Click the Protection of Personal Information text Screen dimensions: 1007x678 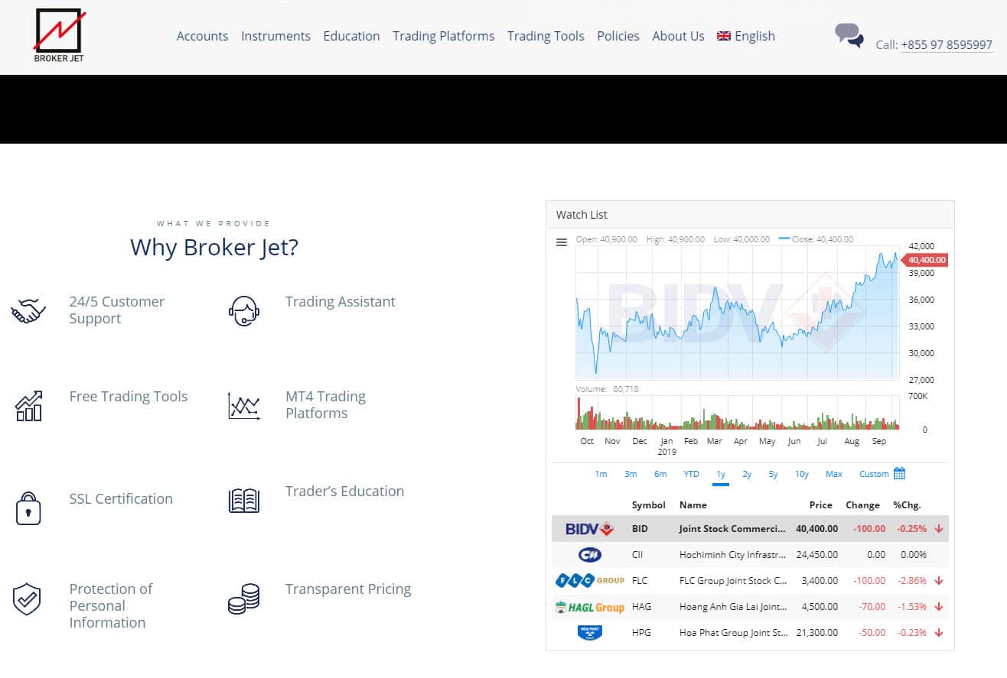111,605
